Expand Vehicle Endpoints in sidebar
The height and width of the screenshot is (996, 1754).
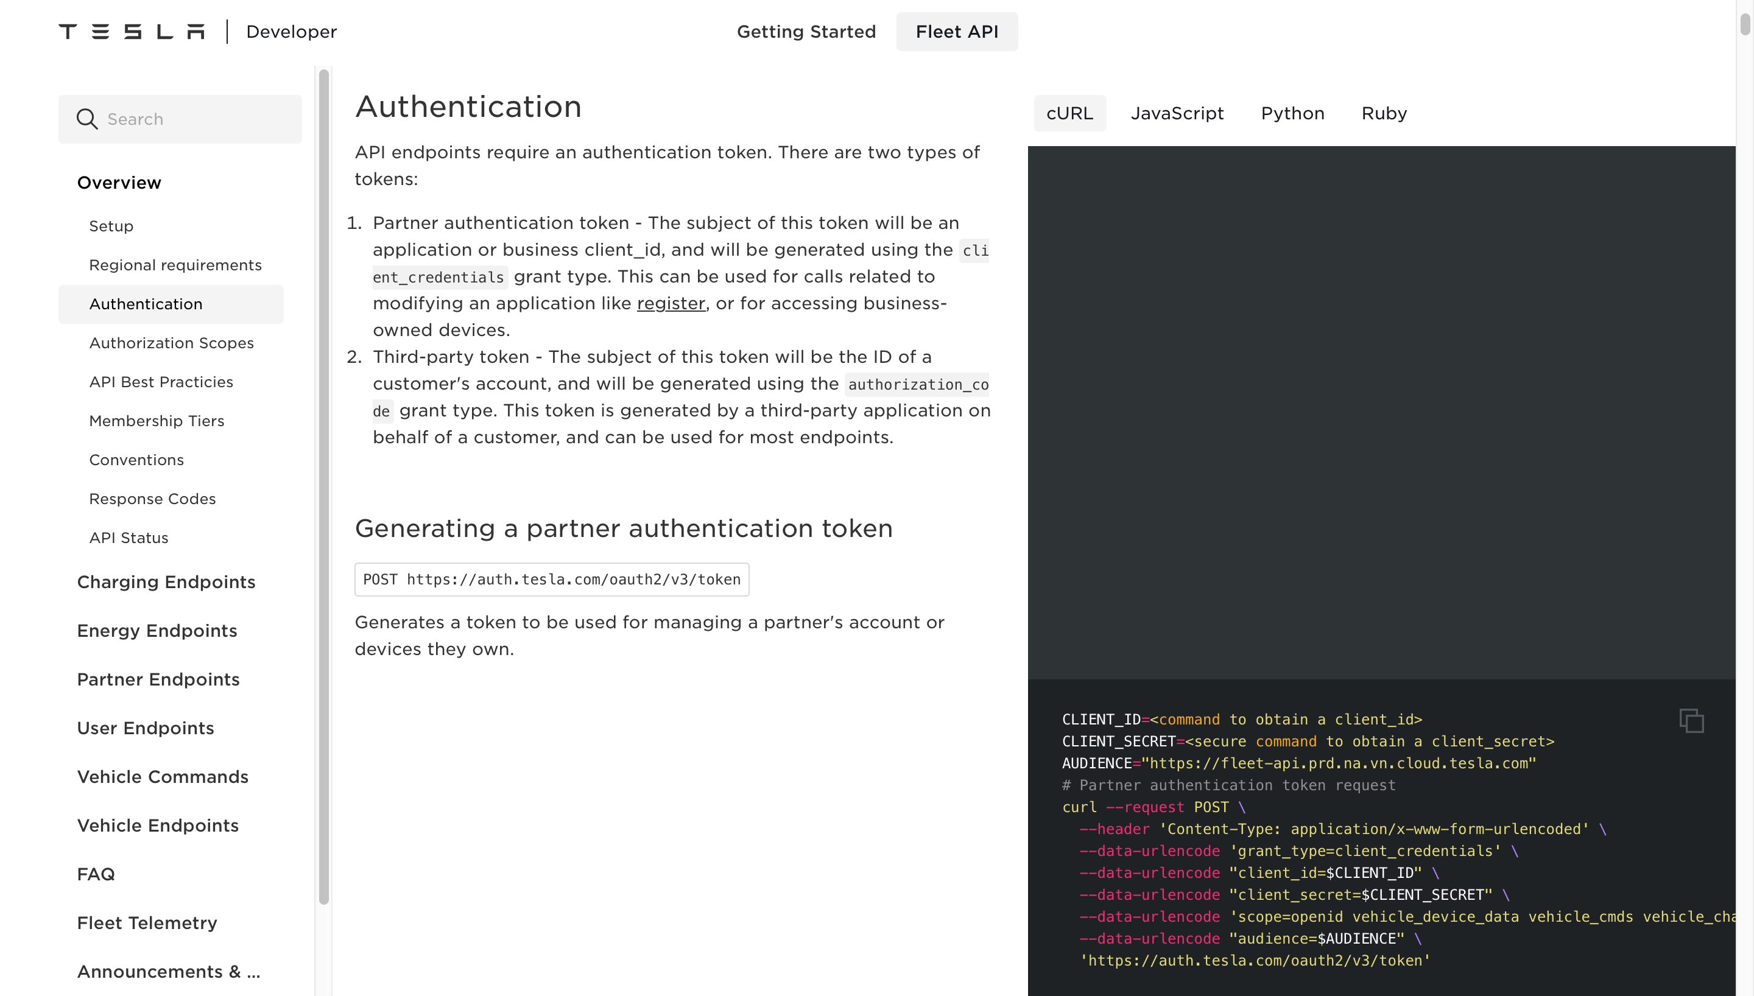pos(157,826)
